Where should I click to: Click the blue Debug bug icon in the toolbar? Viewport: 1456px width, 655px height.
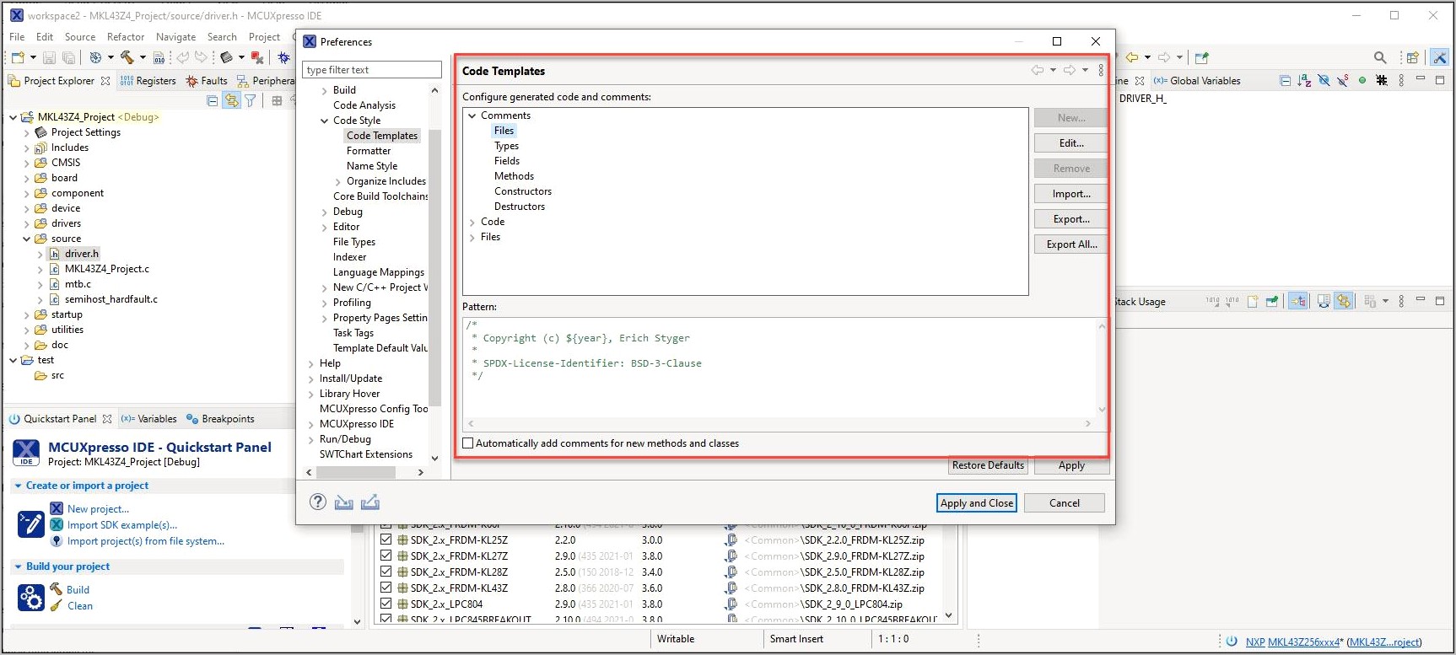point(284,57)
